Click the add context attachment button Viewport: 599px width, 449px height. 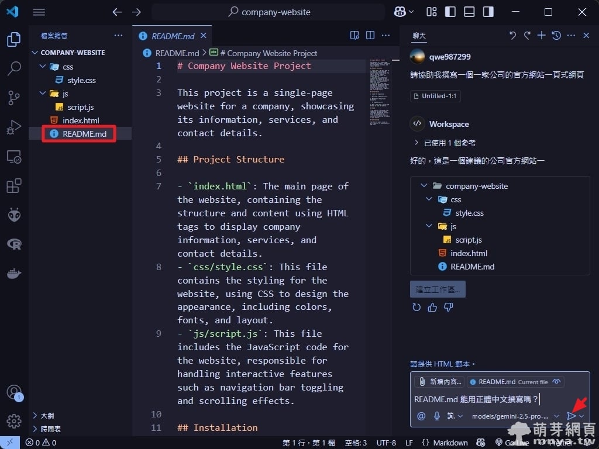tap(439, 382)
